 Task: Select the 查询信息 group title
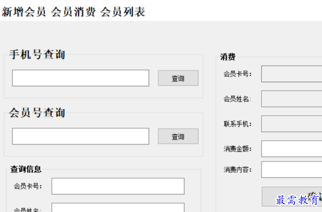[26, 169]
